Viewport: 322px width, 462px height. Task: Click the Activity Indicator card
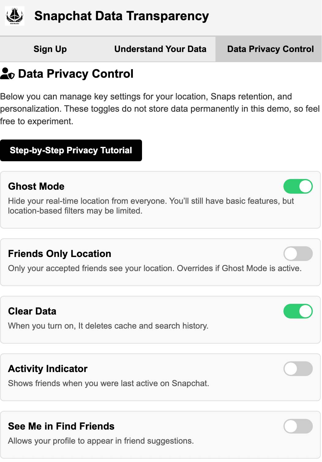tap(161, 377)
